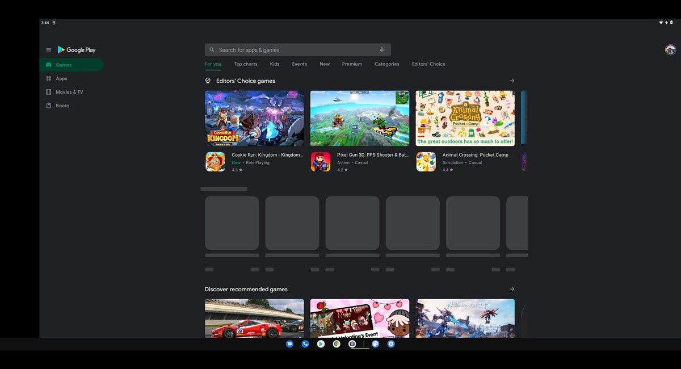The width and height of the screenshot is (681, 369).
Task: Open the Categories tab
Action: tap(387, 64)
